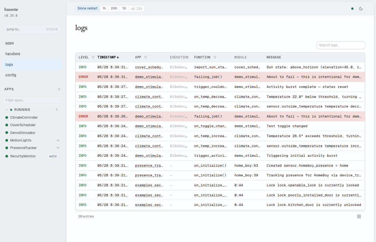Click the auto badge beside SecurityMonitor

pos(53,156)
